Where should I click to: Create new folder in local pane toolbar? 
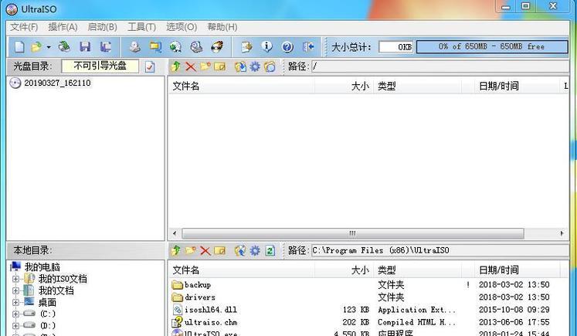[x=190, y=250]
